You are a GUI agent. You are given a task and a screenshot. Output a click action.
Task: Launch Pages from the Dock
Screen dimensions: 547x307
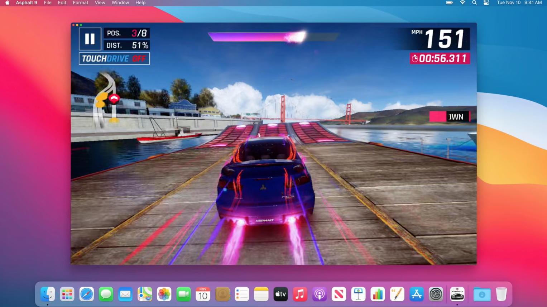(x=397, y=294)
